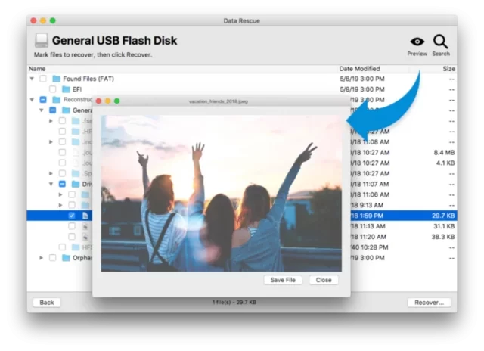Collapse the Found Files (FAT) tree node
This screenshot has width=484, height=351.
click(x=32, y=79)
